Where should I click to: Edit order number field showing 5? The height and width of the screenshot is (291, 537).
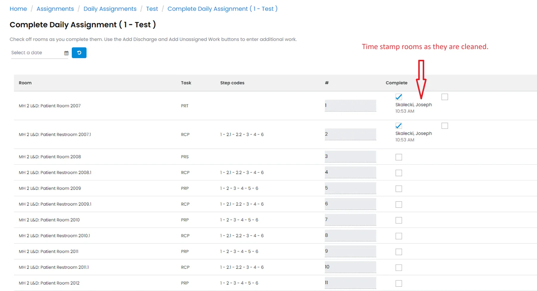(x=350, y=188)
